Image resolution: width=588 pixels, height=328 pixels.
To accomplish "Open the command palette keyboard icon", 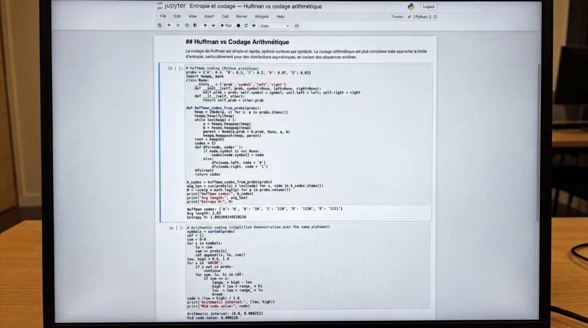I will (297, 26).
